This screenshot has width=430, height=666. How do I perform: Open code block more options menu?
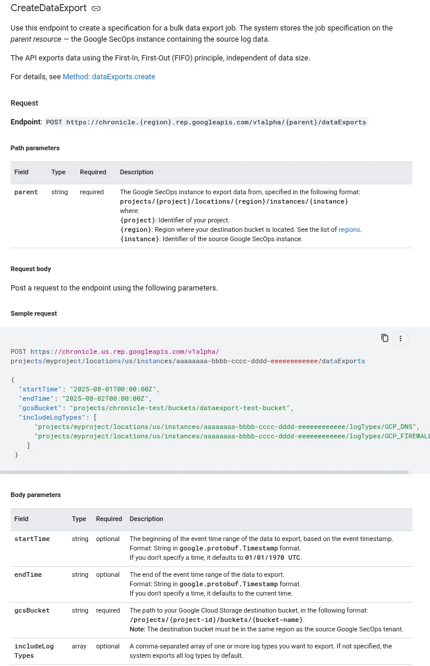point(400,339)
